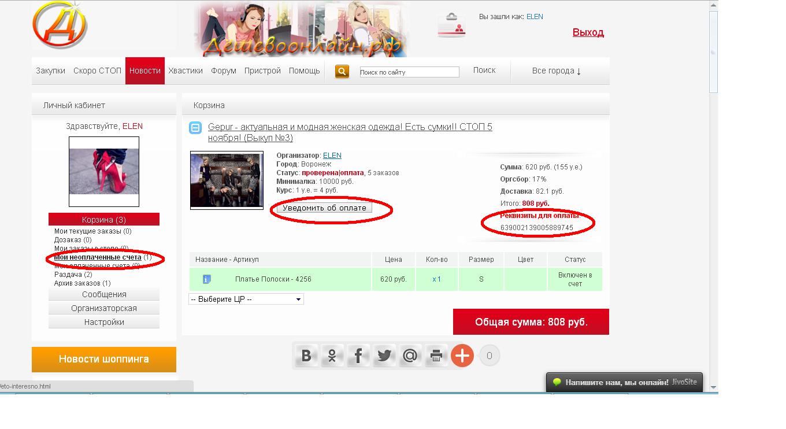The image size is (786, 429).
Task: Click the red shoes avatar image
Action: 104,172
